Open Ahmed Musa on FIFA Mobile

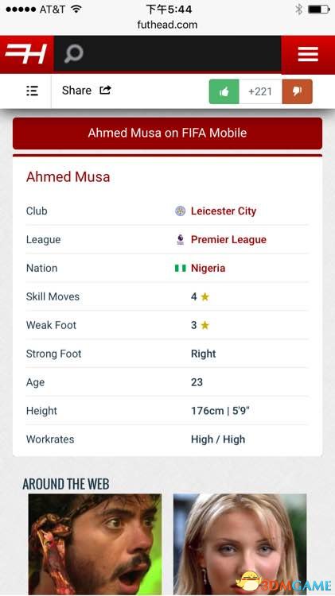pyautogui.click(x=167, y=133)
